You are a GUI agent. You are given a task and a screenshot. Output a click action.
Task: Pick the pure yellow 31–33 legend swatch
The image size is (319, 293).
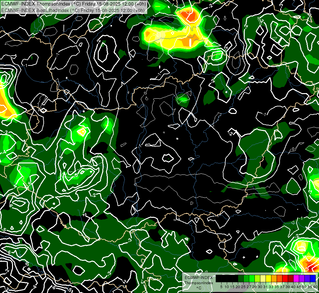268,279
